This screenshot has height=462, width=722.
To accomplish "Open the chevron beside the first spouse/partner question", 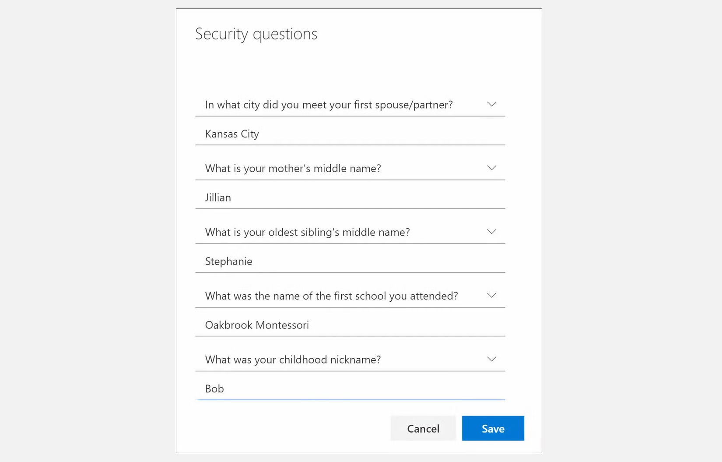I will point(491,104).
